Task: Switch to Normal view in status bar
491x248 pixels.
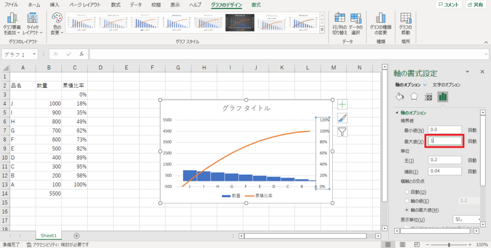Action: click(388, 245)
